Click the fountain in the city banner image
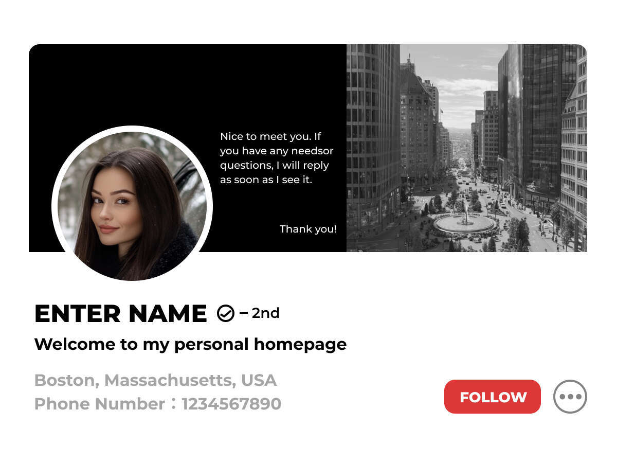The height and width of the screenshot is (463, 617). click(465, 223)
